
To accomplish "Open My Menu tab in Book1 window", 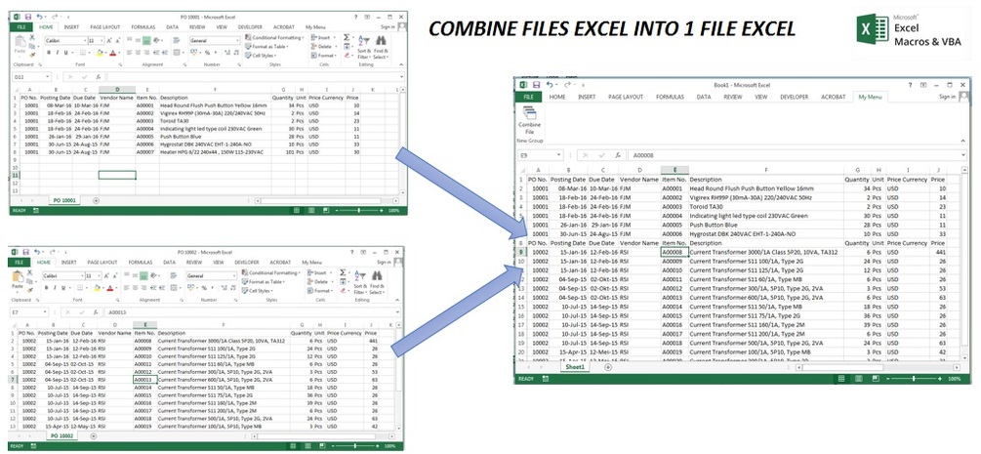I will pos(870,97).
